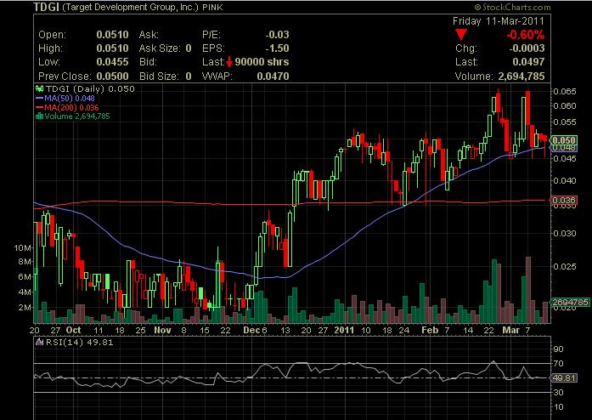Click the 0.050 current price axis tag
592x420 pixels.
pos(564,140)
